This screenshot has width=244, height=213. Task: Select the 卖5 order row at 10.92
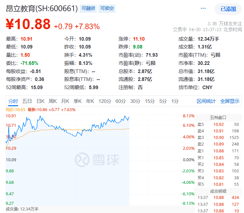218,125
